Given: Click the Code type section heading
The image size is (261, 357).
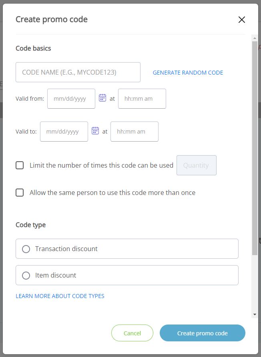Looking at the screenshot, I should [30, 225].
